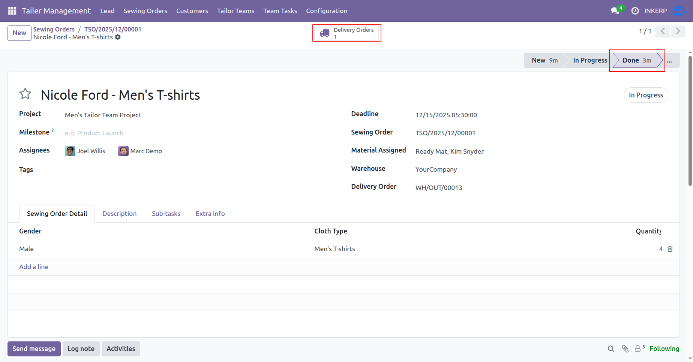Open the gear actions menu beside record name
Image resolution: width=693 pixels, height=362 pixels.
tap(118, 37)
